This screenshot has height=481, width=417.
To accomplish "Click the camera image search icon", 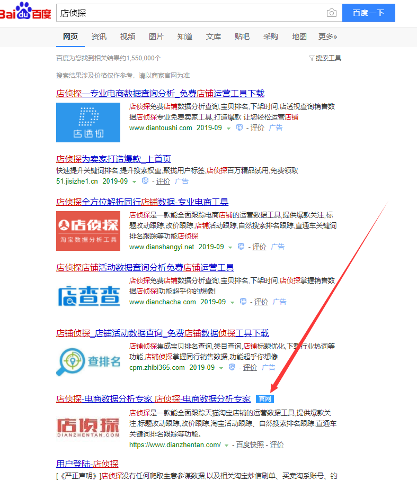I will point(332,13).
